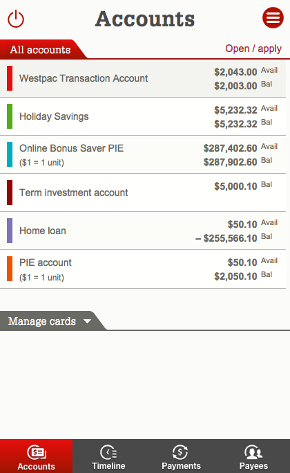Click the orange PIE account color bar

[10, 269]
